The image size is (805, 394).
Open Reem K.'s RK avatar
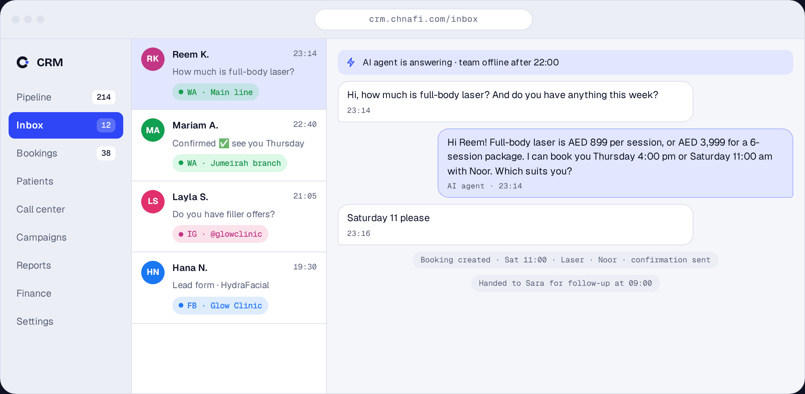coord(153,59)
